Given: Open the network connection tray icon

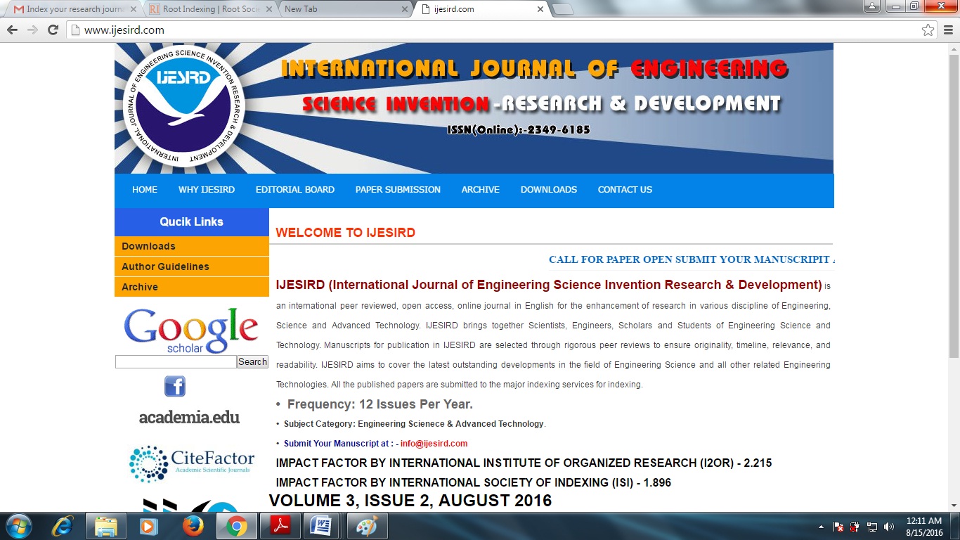Looking at the screenshot, I should pos(872,527).
